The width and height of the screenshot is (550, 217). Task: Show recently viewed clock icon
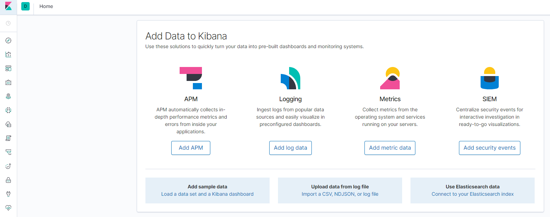pyautogui.click(x=8, y=23)
